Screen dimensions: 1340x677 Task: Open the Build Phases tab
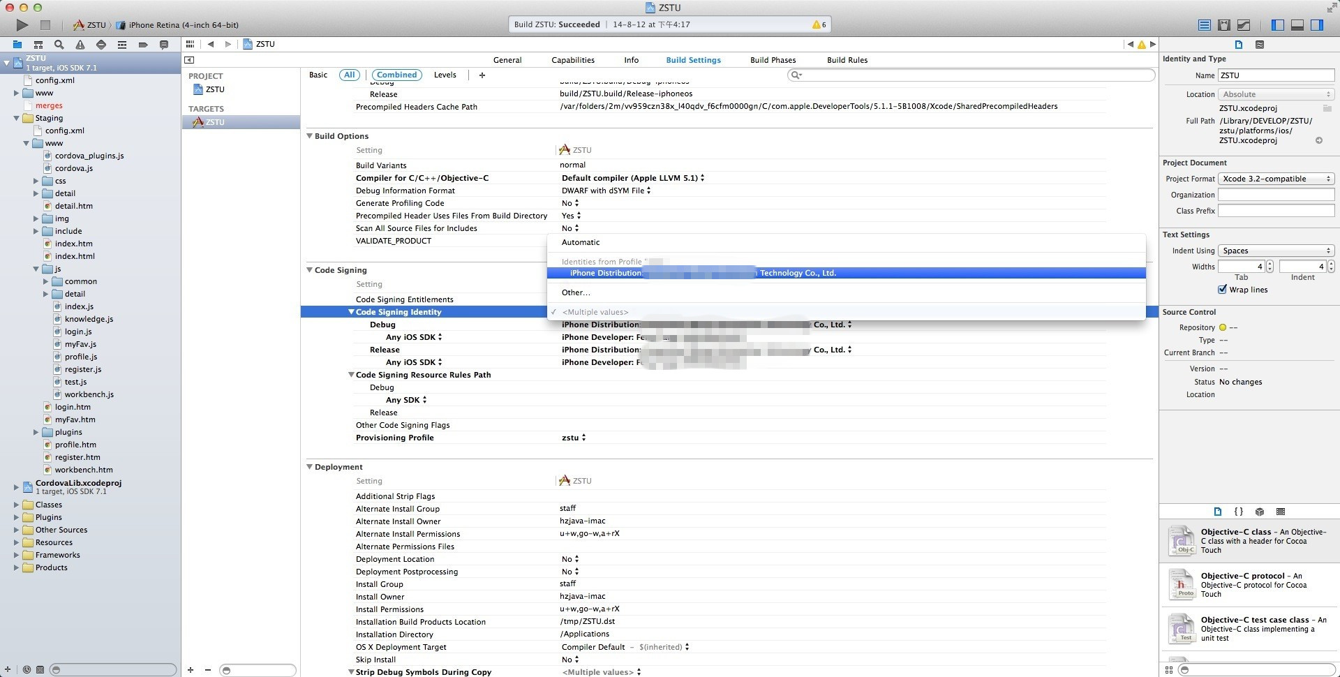773,60
